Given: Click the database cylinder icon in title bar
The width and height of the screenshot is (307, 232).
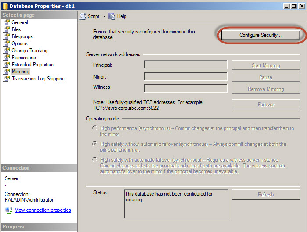Looking at the screenshot, I should pos(5,6).
